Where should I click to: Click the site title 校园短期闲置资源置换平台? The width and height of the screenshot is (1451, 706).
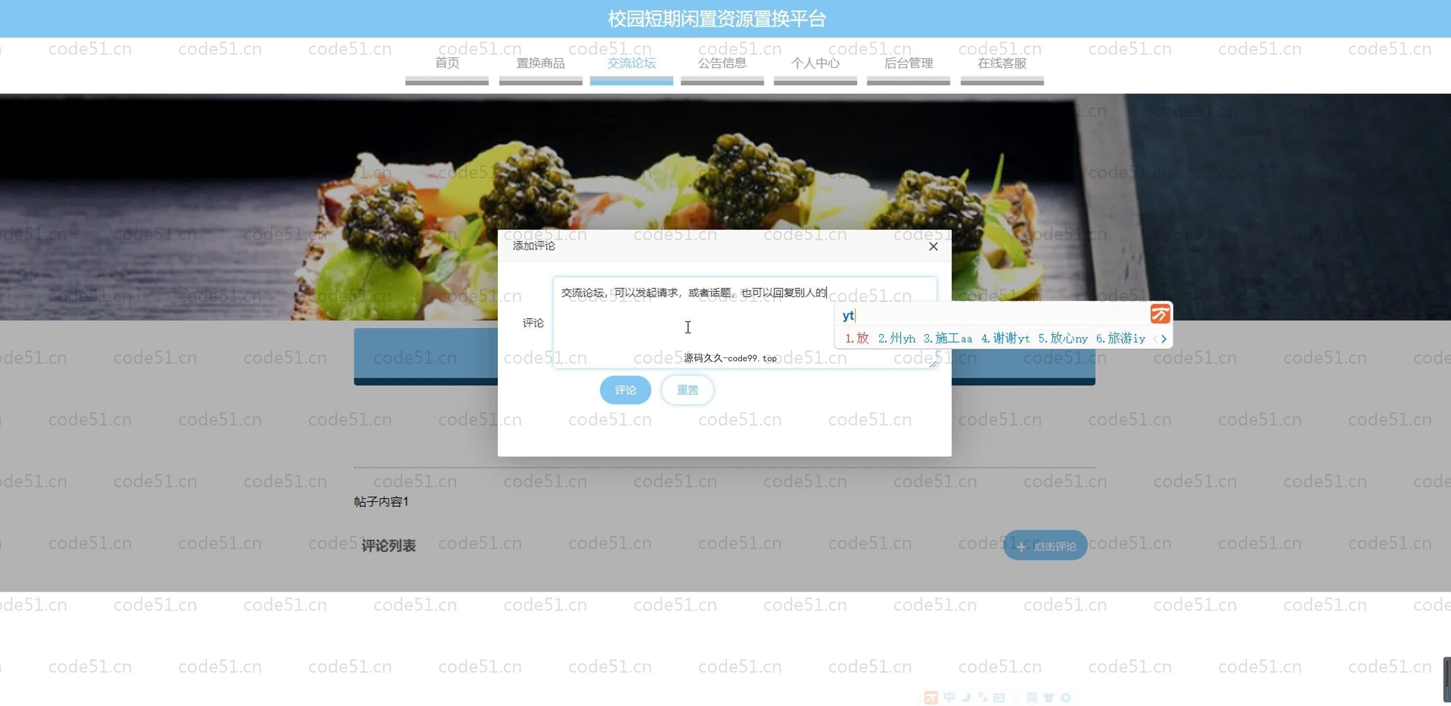click(717, 19)
